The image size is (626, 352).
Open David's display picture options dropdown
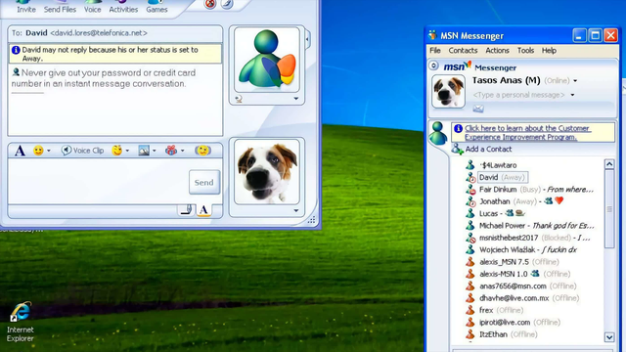tap(295, 99)
